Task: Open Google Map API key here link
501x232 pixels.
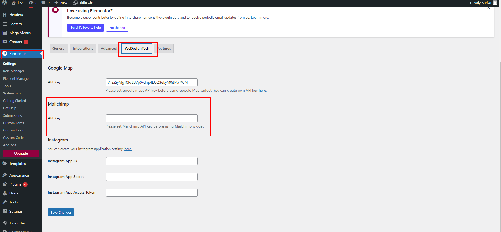Action: coord(262,90)
